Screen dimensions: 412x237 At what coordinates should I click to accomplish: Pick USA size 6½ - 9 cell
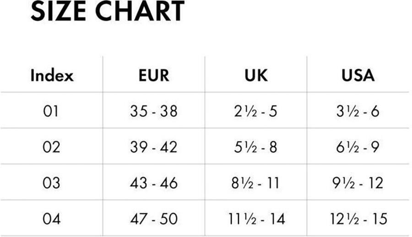[x=358, y=147]
